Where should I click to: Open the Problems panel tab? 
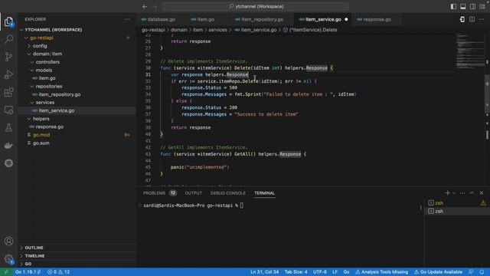[160, 193]
